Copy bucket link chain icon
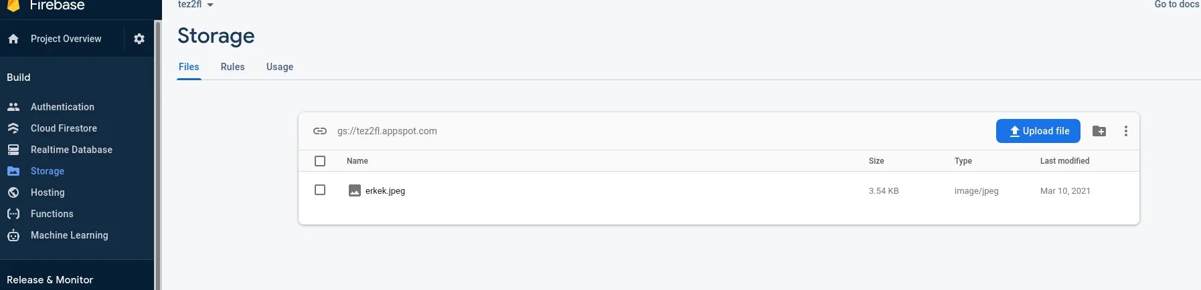This screenshot has width=1201, height=290. pyautogui.click(x=320, y=131)
